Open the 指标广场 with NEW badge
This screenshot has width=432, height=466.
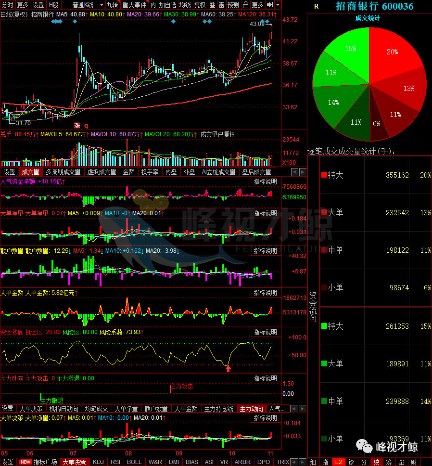point(38,462)
